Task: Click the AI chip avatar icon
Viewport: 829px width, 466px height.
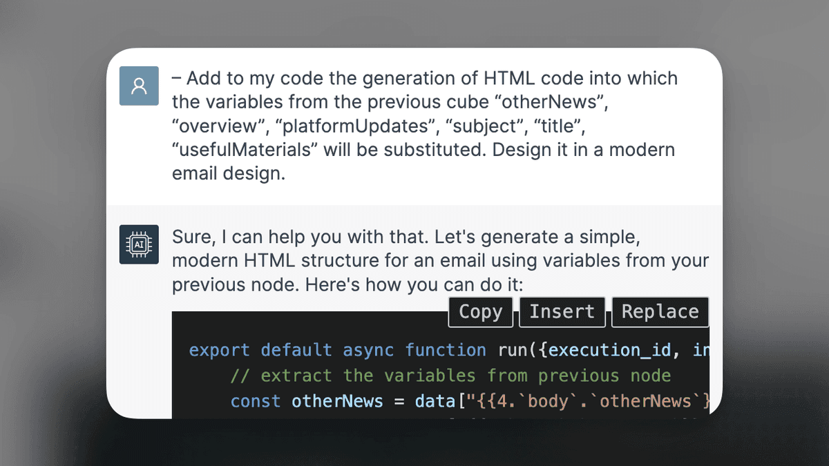Action: pos(139,244)
